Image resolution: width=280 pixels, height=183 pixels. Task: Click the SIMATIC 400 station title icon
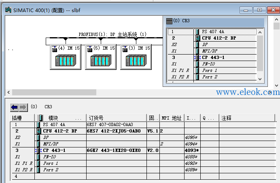8,10
